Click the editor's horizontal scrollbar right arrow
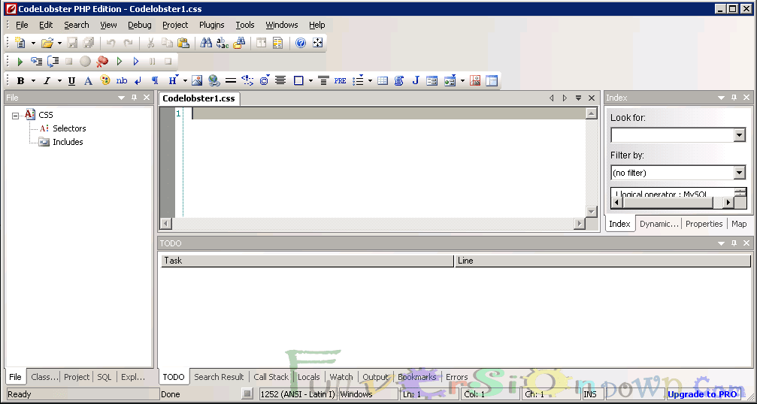The width and height of the screenshot is (757, 404). click(x=579, y=224)
